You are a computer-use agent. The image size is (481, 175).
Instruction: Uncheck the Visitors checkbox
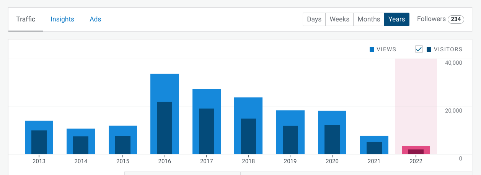(x=419, y=49)
